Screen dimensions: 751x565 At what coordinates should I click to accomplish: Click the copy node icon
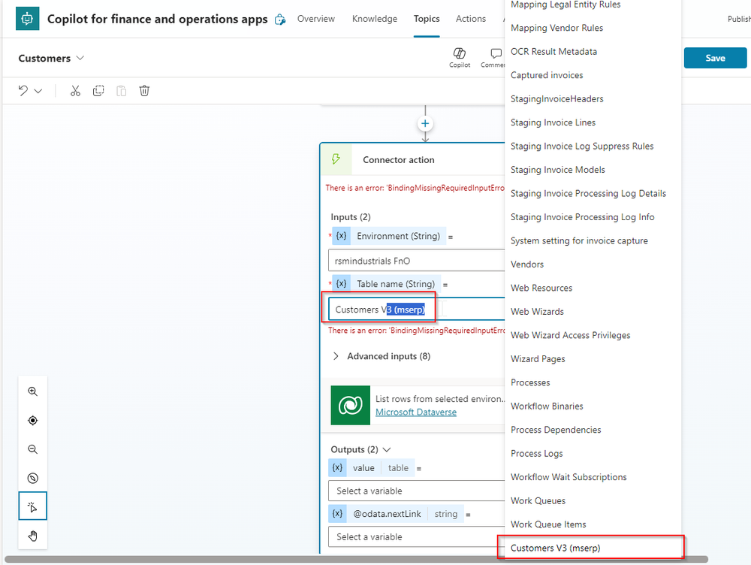point(98,91)
